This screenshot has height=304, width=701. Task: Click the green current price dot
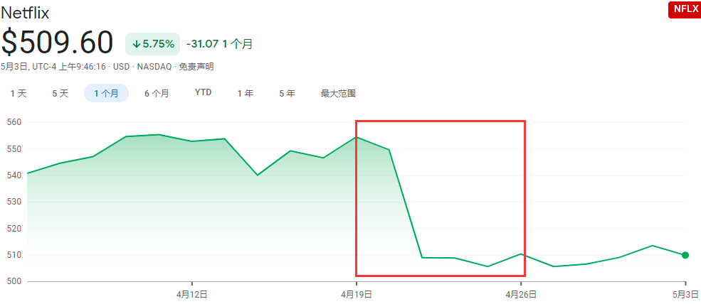click(x=685, y=255)
